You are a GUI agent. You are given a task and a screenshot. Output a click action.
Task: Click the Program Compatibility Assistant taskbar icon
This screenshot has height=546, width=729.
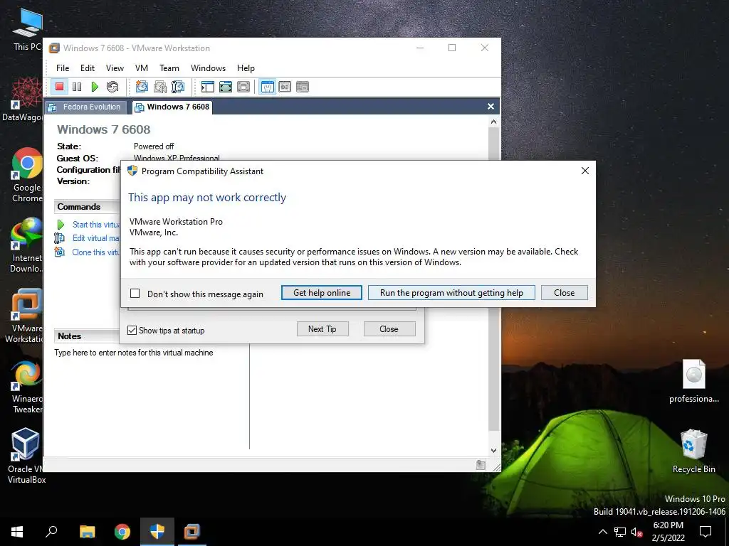tap(157, 532)
